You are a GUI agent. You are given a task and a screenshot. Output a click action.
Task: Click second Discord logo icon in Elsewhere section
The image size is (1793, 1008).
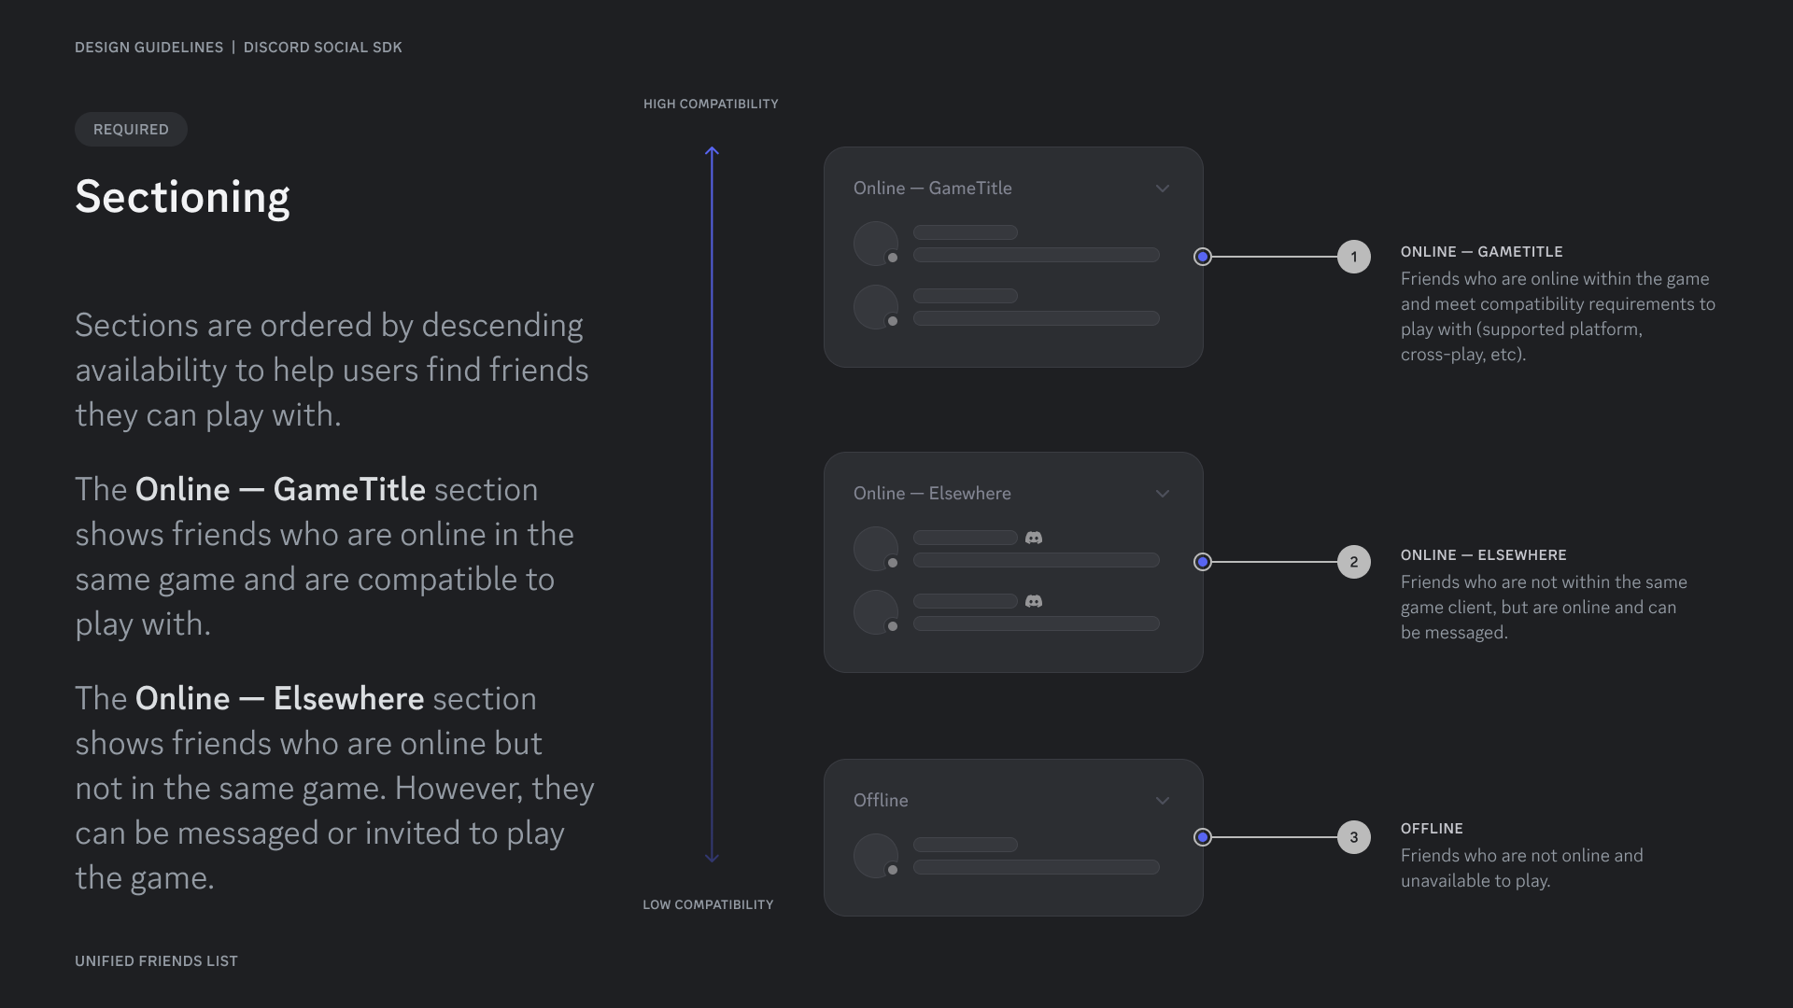(1034, 601)
